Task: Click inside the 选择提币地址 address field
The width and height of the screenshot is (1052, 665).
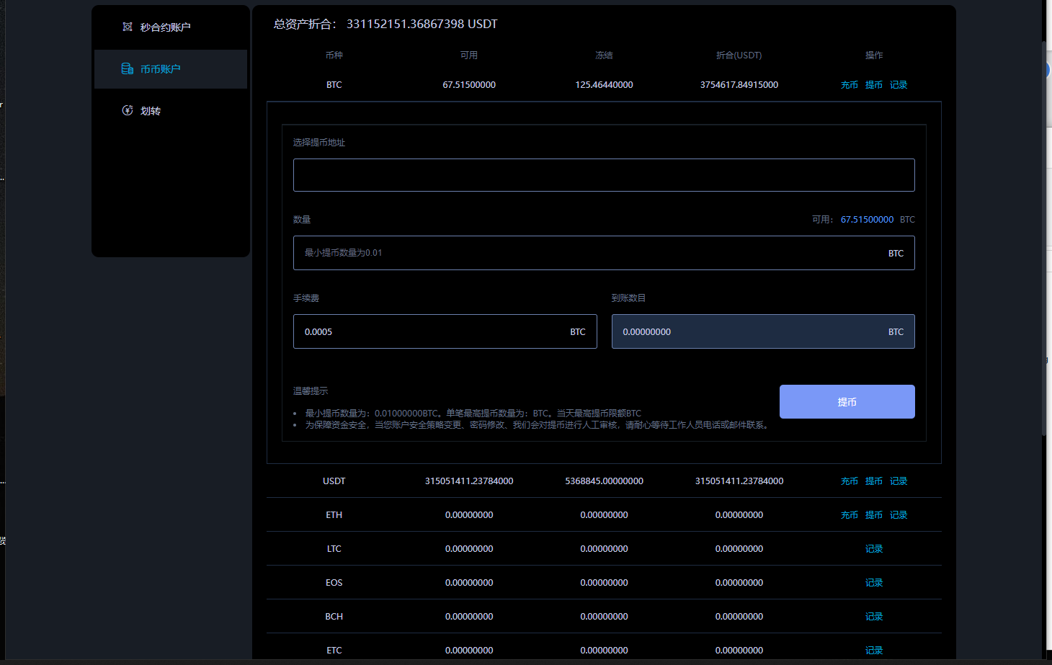Action: [603, 175]
